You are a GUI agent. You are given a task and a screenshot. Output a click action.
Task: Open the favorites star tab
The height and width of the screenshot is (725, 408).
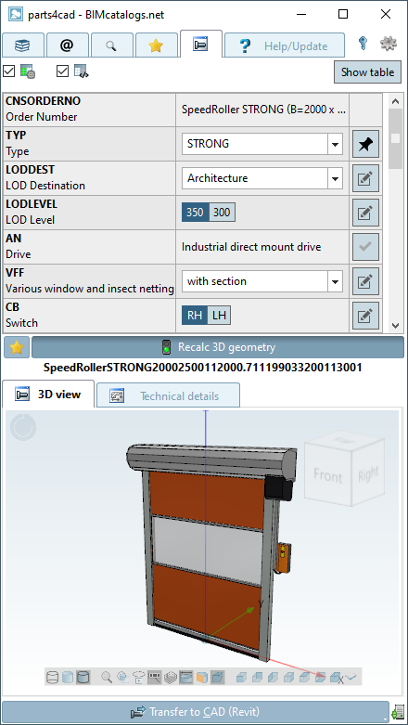tap(156, 45)
